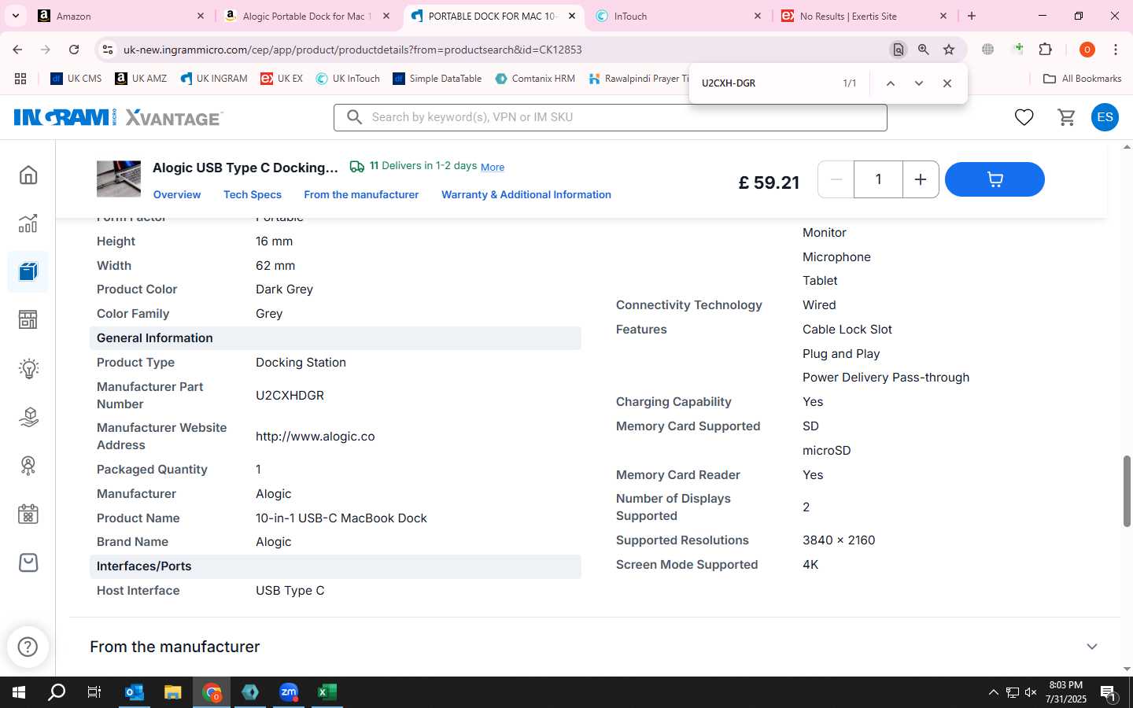Open the storefront grid sidebar icon

[x=28, y=319]
